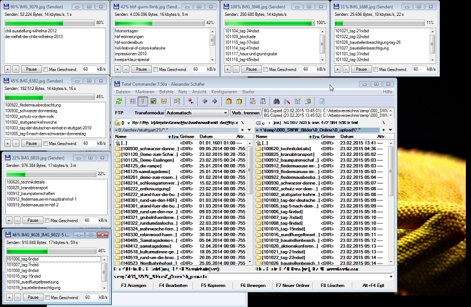Screen dimensions: 471x307
Task: Open the Transfermodus Automatisch dropdown
Action: pos(197,112)
